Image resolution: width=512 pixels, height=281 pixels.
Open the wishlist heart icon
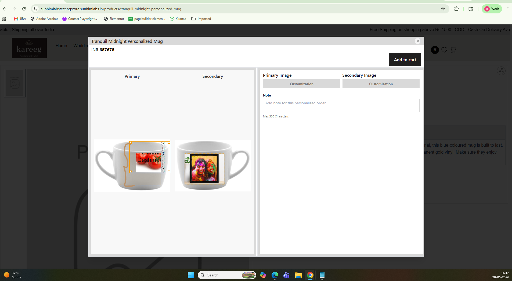tap(444, 50)
